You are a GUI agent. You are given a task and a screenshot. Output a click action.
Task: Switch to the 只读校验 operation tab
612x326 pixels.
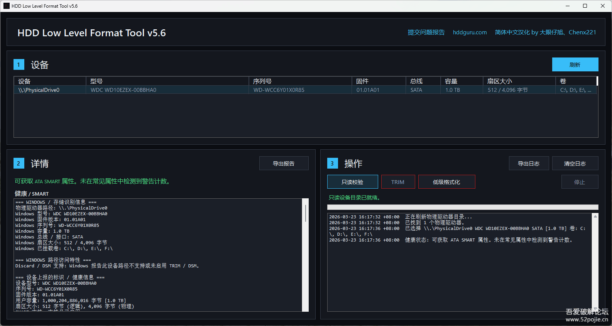pyautogui.click(x=352, y=182)
